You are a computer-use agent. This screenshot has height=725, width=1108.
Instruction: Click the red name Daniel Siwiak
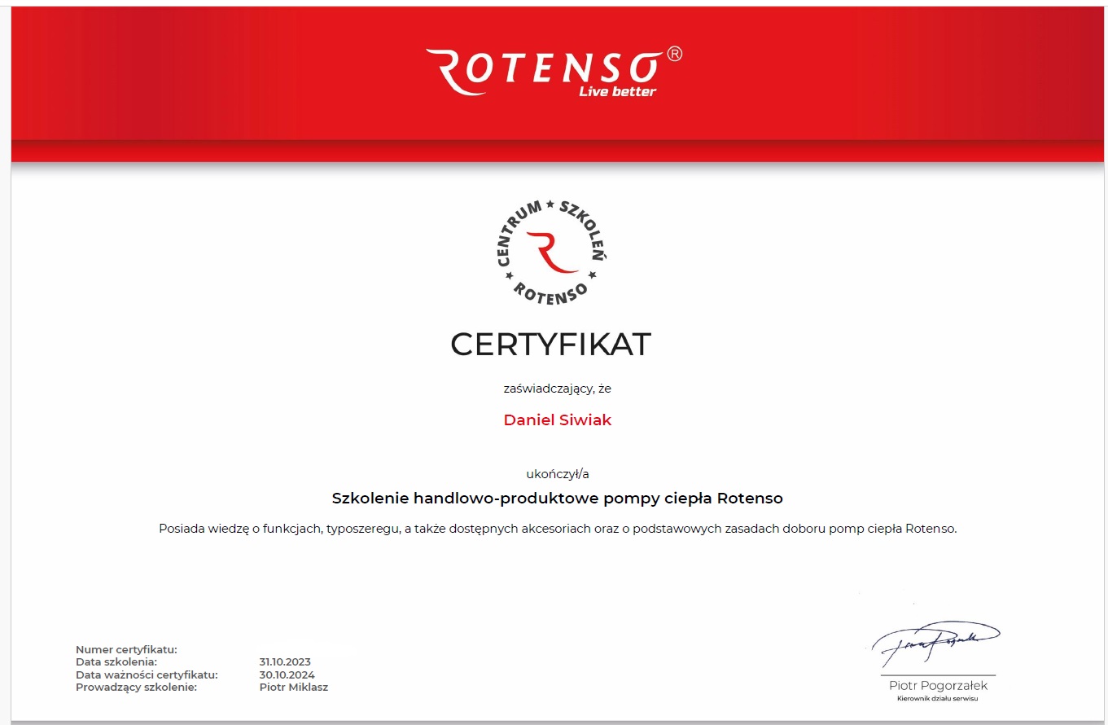coord(558,420)
